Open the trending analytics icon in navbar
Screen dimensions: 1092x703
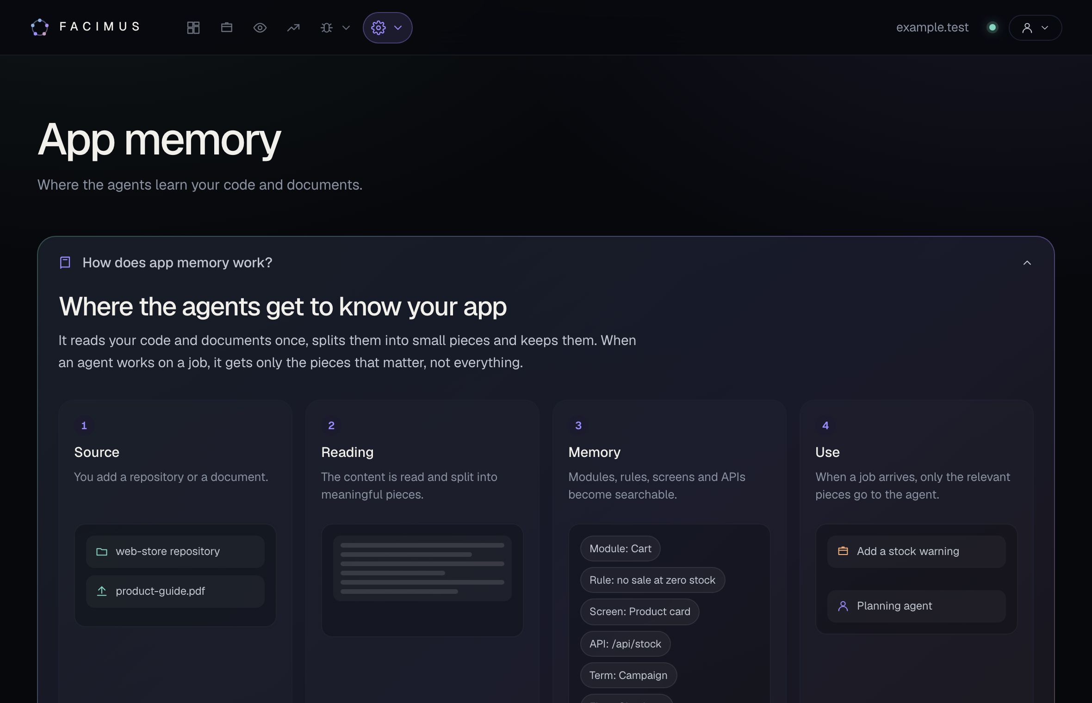coord(293,28)
